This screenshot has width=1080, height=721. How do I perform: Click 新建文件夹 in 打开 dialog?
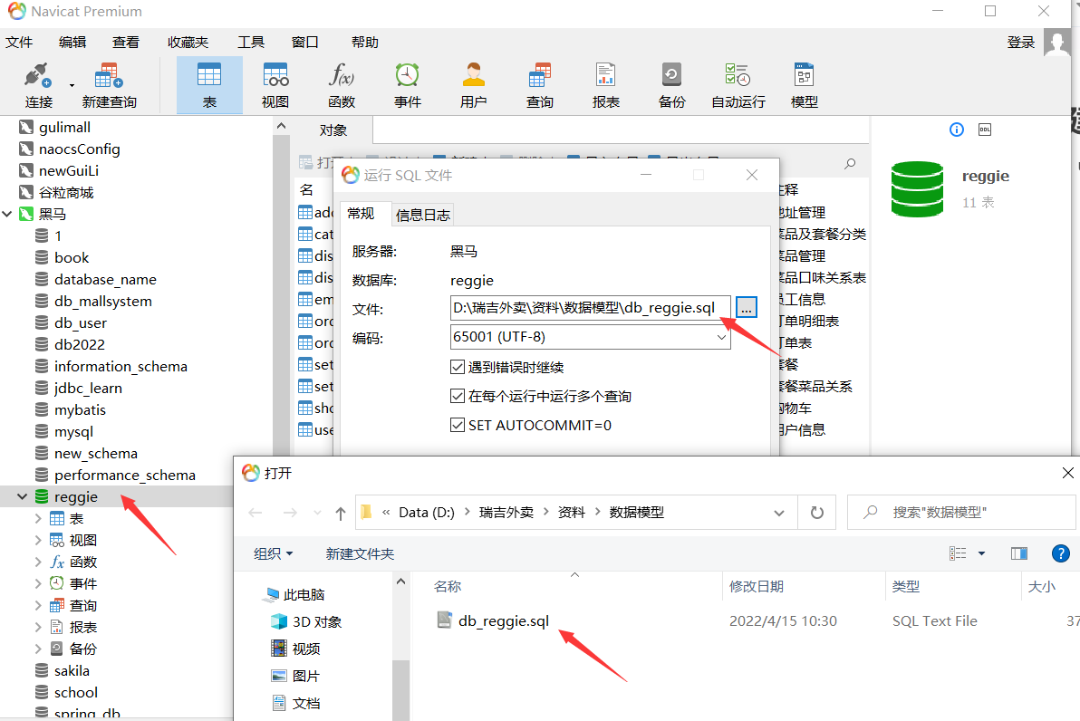point(360,553)
